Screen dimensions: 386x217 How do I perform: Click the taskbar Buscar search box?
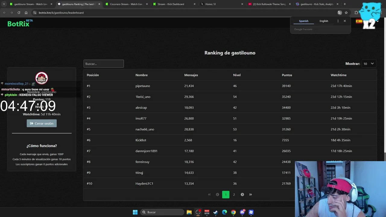[162, 212]
